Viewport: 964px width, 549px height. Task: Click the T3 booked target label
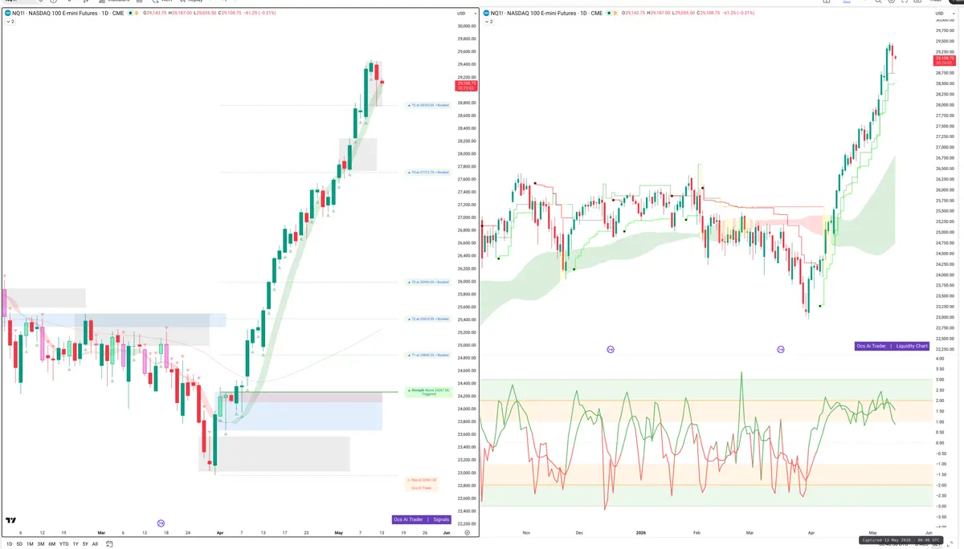pyautogui.click(x=428, y=282)
